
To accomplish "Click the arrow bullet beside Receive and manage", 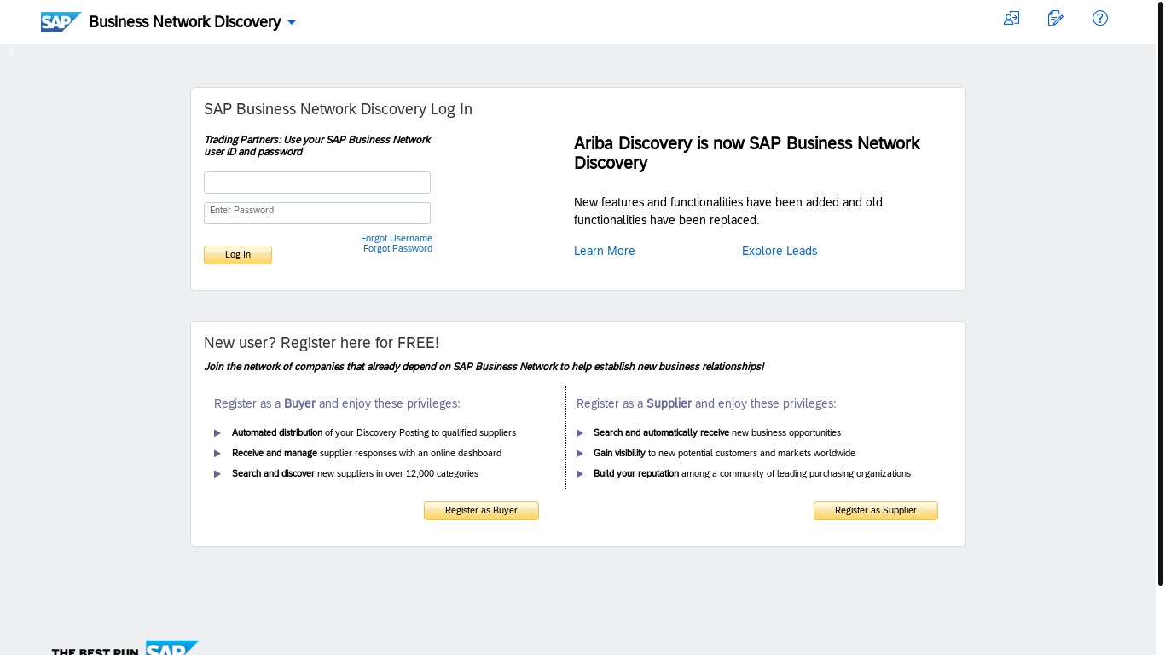I will pos(217,454).
